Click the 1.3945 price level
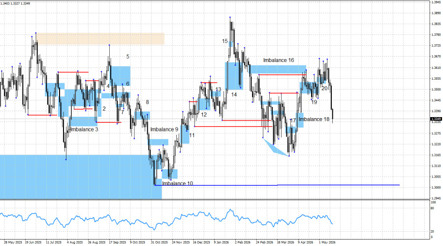 pyautogui.click(x=436, y=2)
